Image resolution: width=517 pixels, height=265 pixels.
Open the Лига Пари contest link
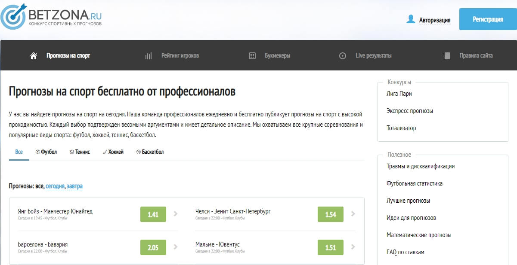click(x=399, y=94)
